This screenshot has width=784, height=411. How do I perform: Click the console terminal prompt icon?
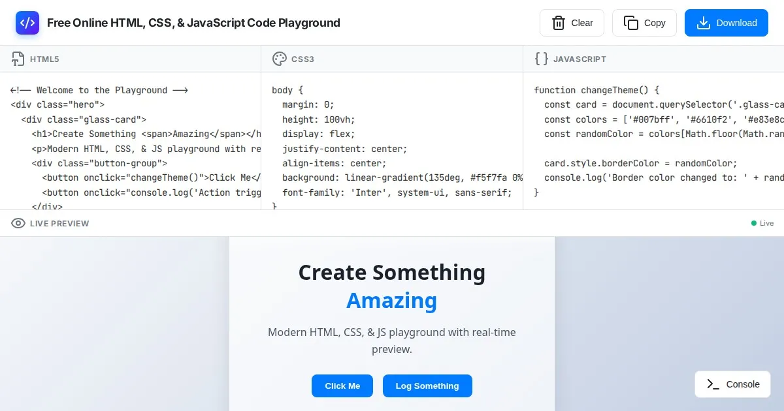pyautogui.click(x=713, y=384)
